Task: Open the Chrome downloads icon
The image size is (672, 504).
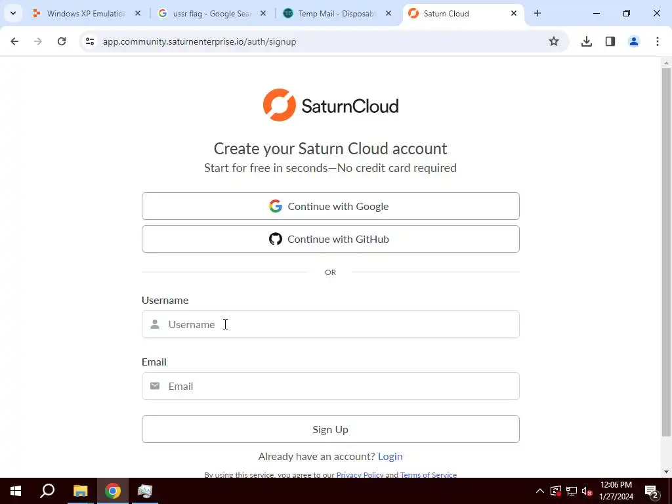Action: pos(587,41)
